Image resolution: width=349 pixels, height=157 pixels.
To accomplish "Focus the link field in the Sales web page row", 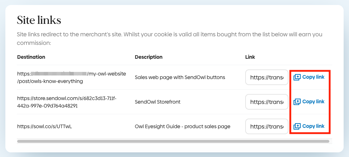I will 267,77.
